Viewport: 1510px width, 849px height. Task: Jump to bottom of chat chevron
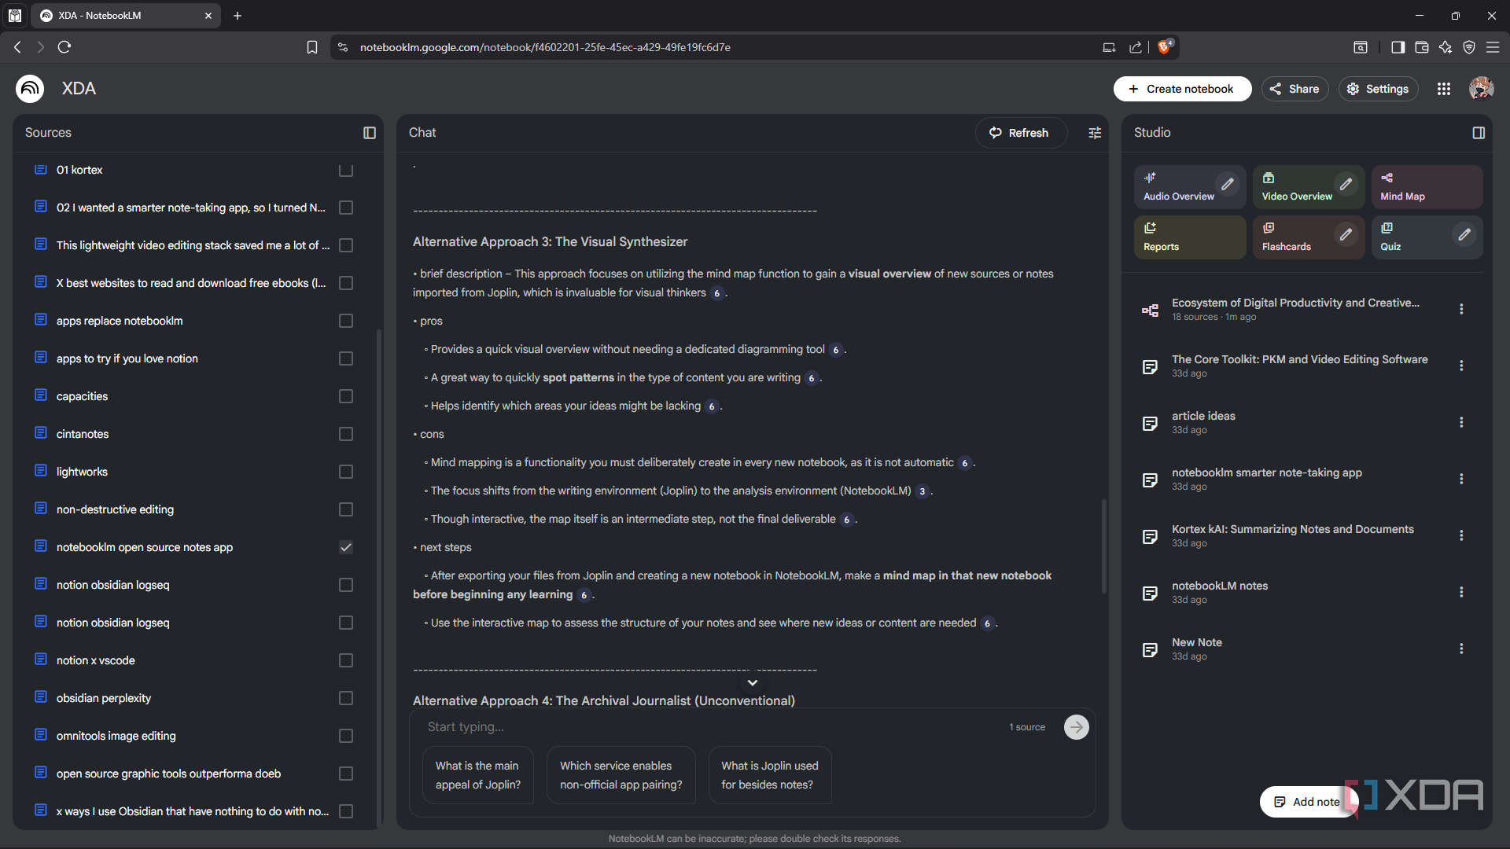[x=752, y=682]
